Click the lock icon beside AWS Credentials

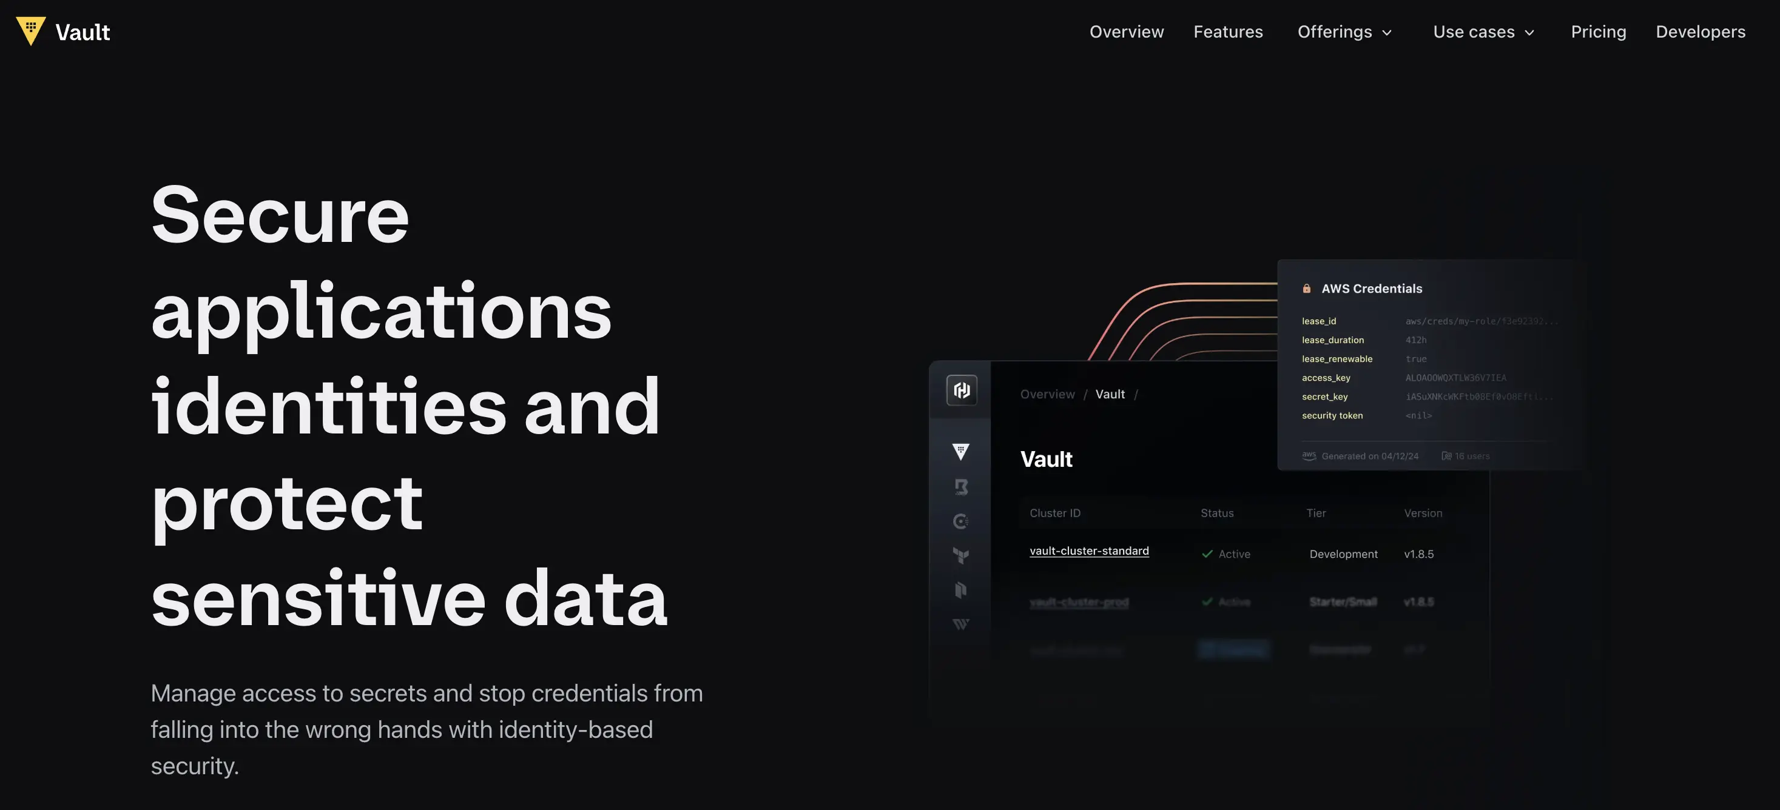(1307, 288)
